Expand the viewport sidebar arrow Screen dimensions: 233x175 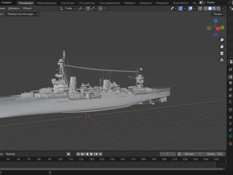(226, 21)
